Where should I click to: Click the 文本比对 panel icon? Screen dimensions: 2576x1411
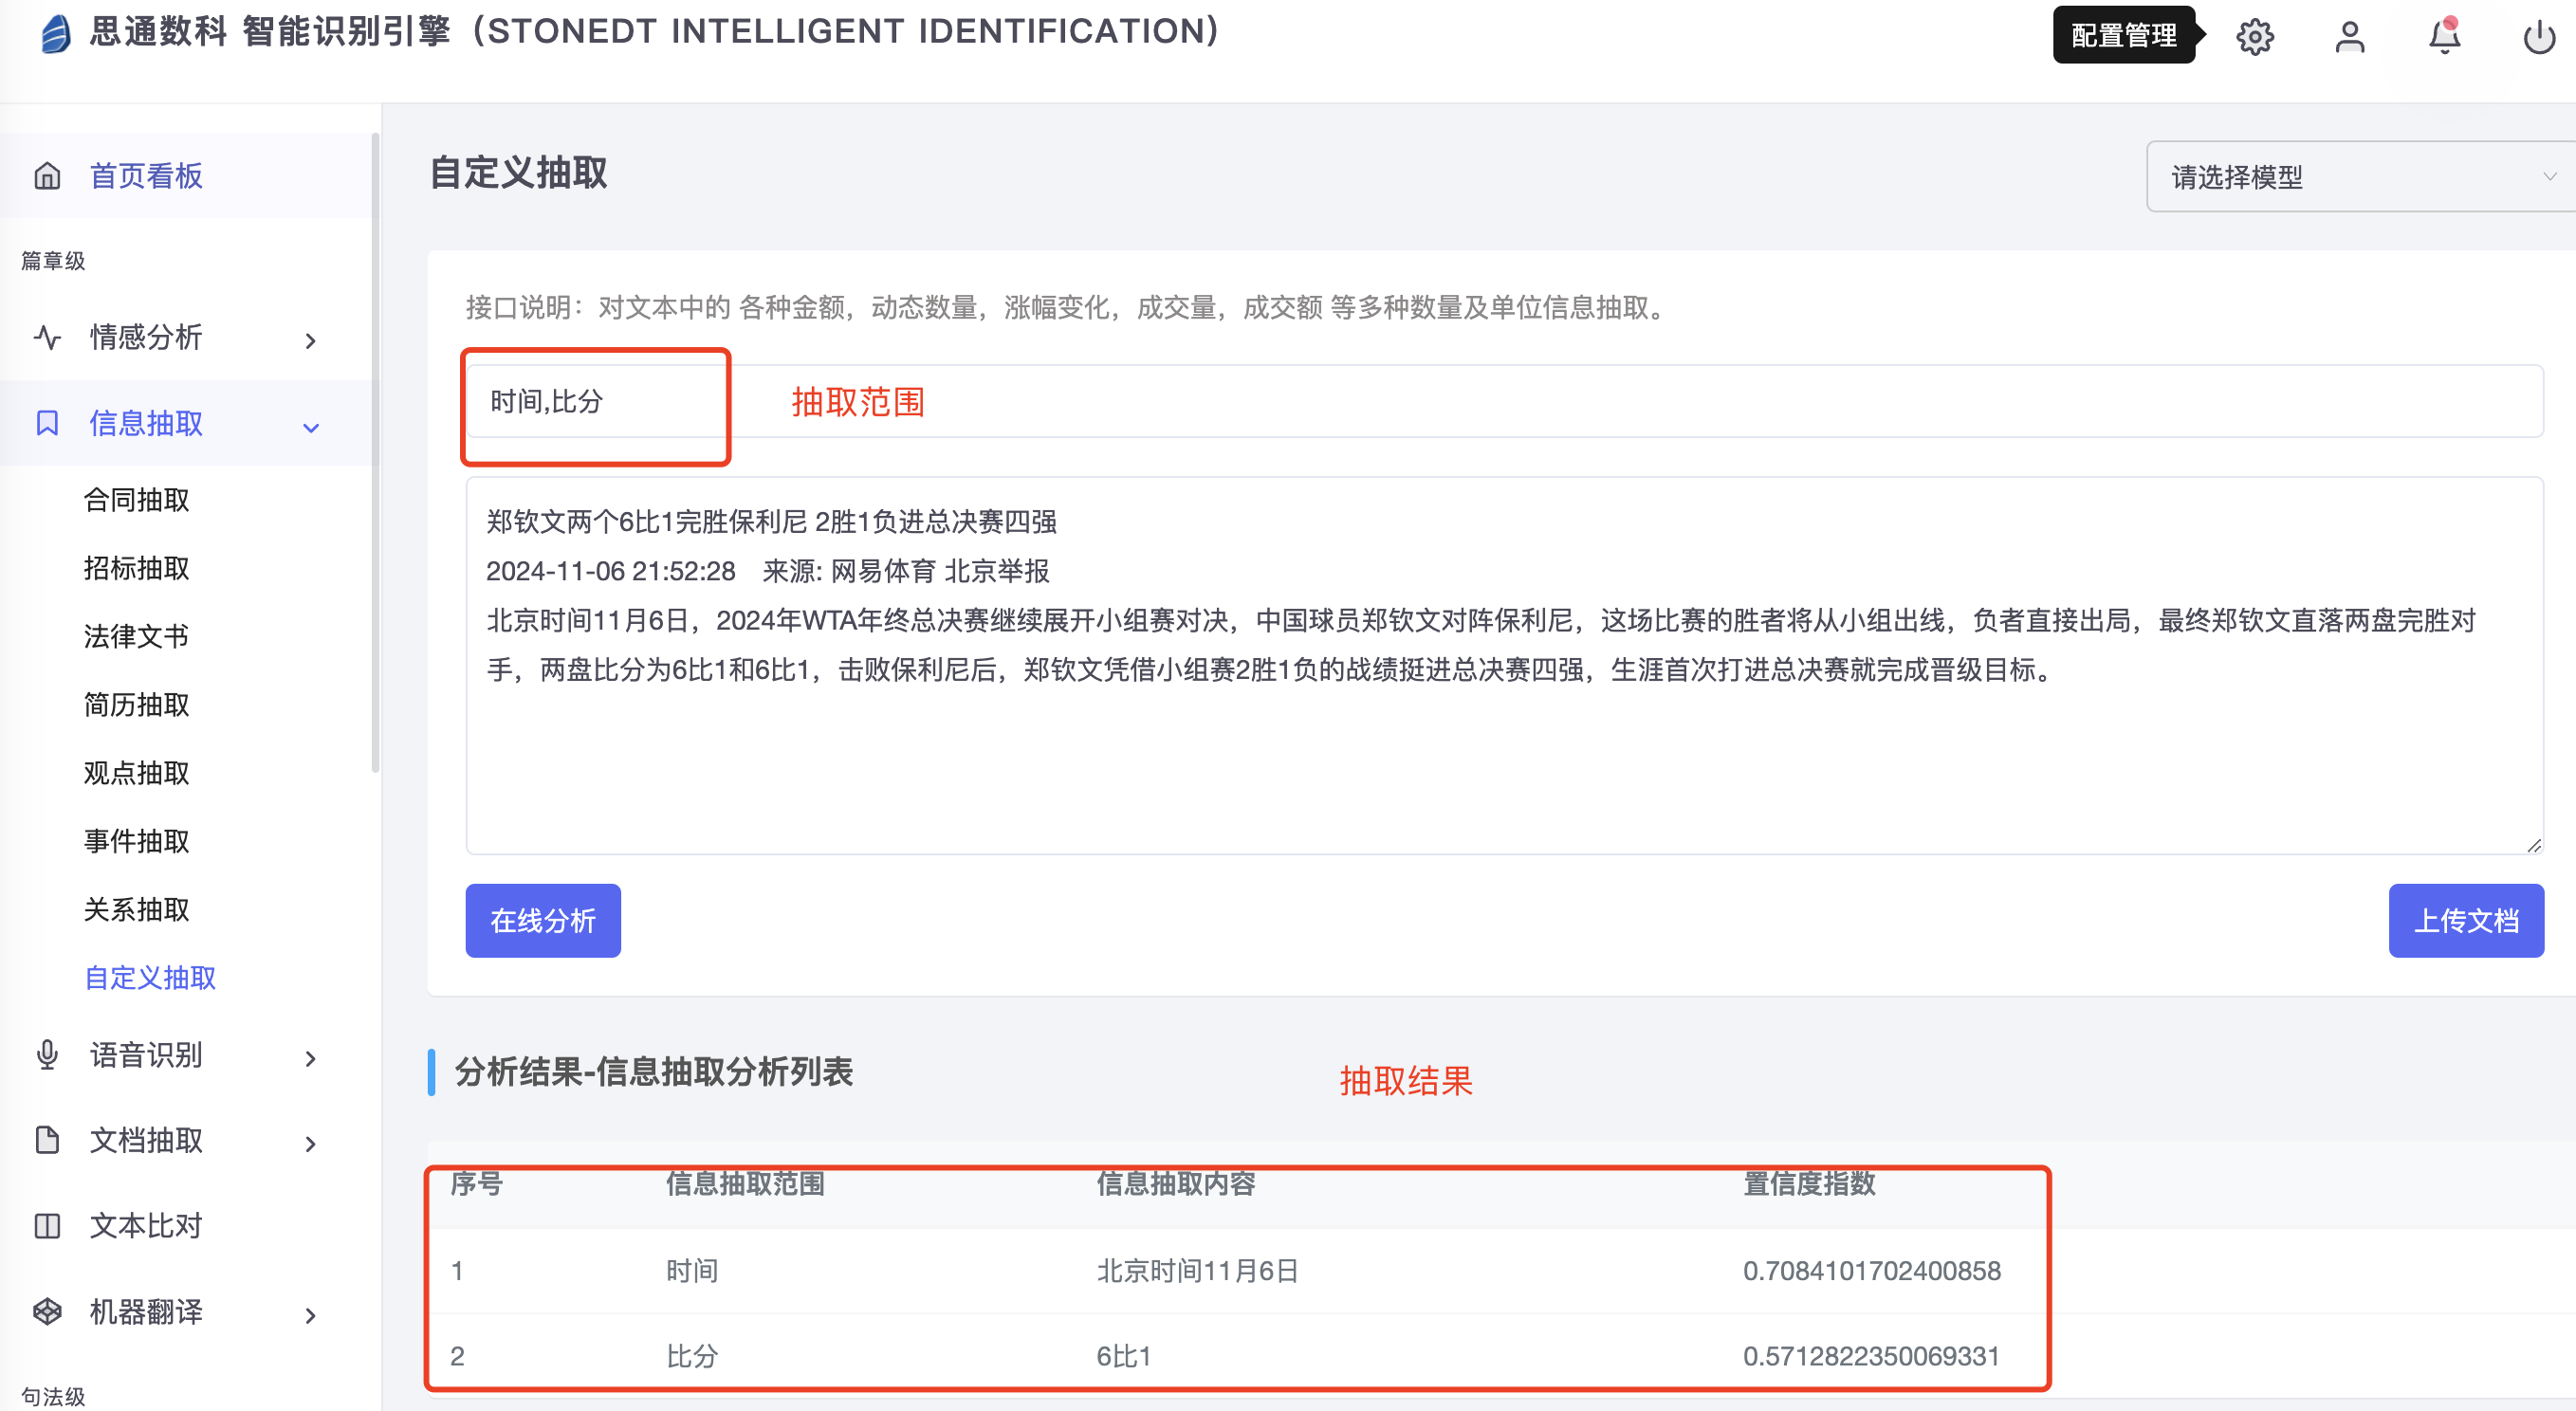pos(47,1225)
